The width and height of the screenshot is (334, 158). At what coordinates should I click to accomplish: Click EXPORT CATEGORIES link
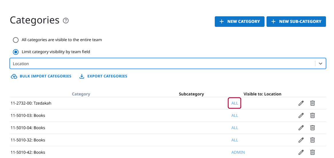click(x=103, y=76)
